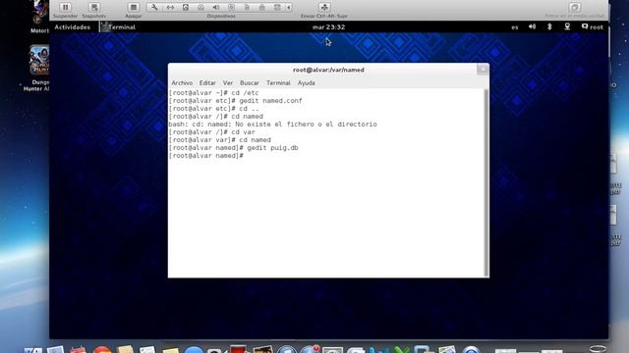Click the last empty prompt line
The width and height of the screenshot is (629, 353).
(206, 156)
